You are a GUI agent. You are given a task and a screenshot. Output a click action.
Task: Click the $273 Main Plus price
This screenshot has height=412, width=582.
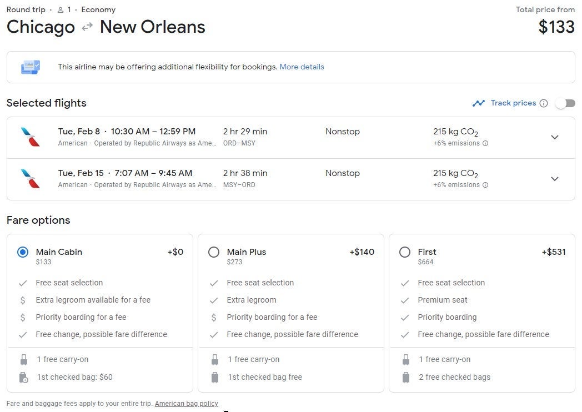[x=234, y=262]
